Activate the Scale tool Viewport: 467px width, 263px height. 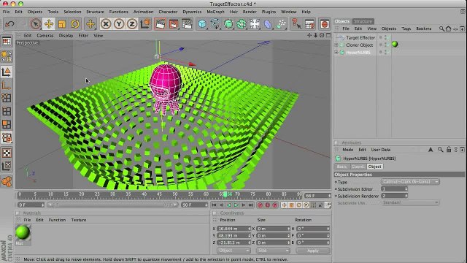tap(62, 24)
